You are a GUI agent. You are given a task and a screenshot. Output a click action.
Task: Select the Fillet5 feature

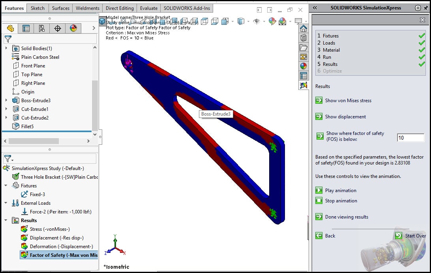click(x=27, y=126)
